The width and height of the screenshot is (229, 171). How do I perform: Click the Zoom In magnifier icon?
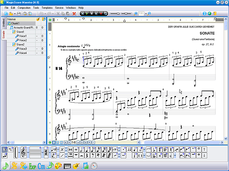(x=135, y=14)
